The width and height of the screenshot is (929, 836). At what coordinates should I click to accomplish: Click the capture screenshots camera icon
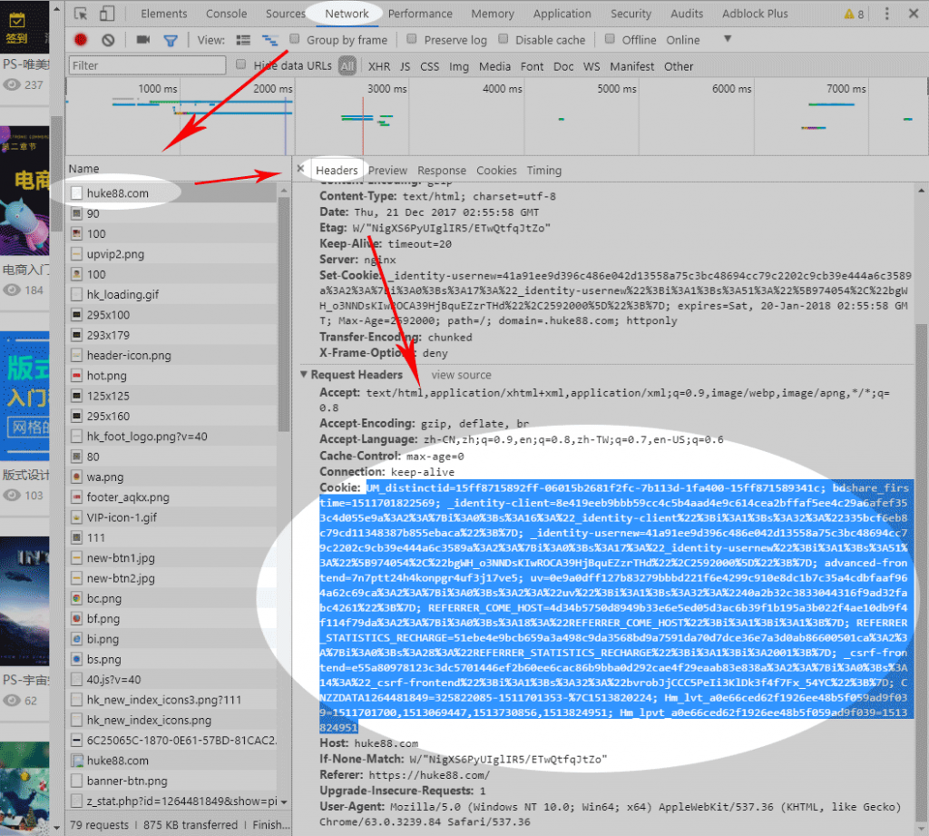(x=142, y=40)
